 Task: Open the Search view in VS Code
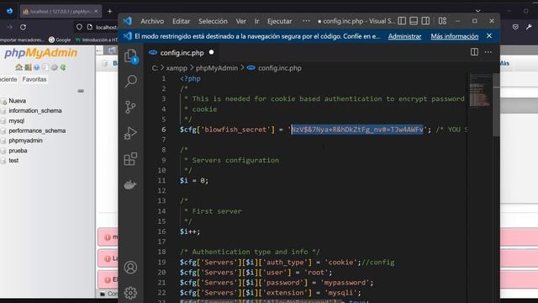point(131,81)
